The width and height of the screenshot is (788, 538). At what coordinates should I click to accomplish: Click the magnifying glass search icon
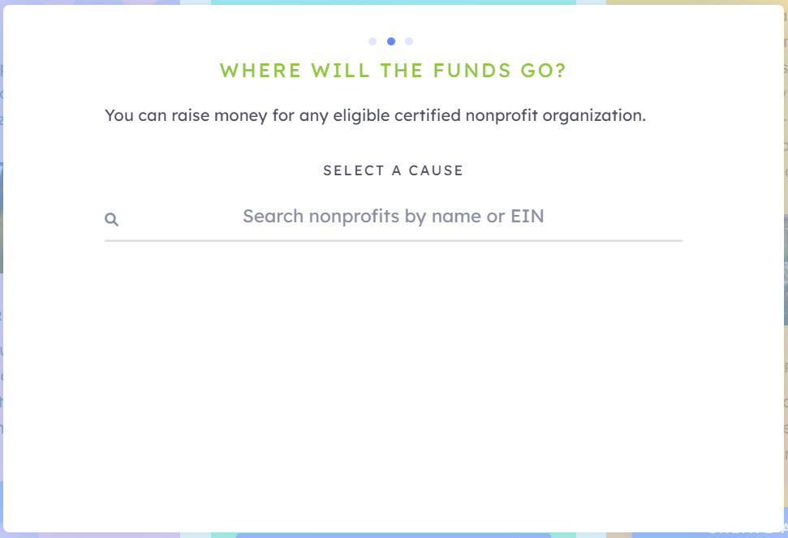112,219
